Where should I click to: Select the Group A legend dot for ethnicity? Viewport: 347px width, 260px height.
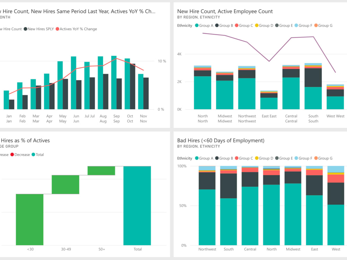[x=196, y=25]
